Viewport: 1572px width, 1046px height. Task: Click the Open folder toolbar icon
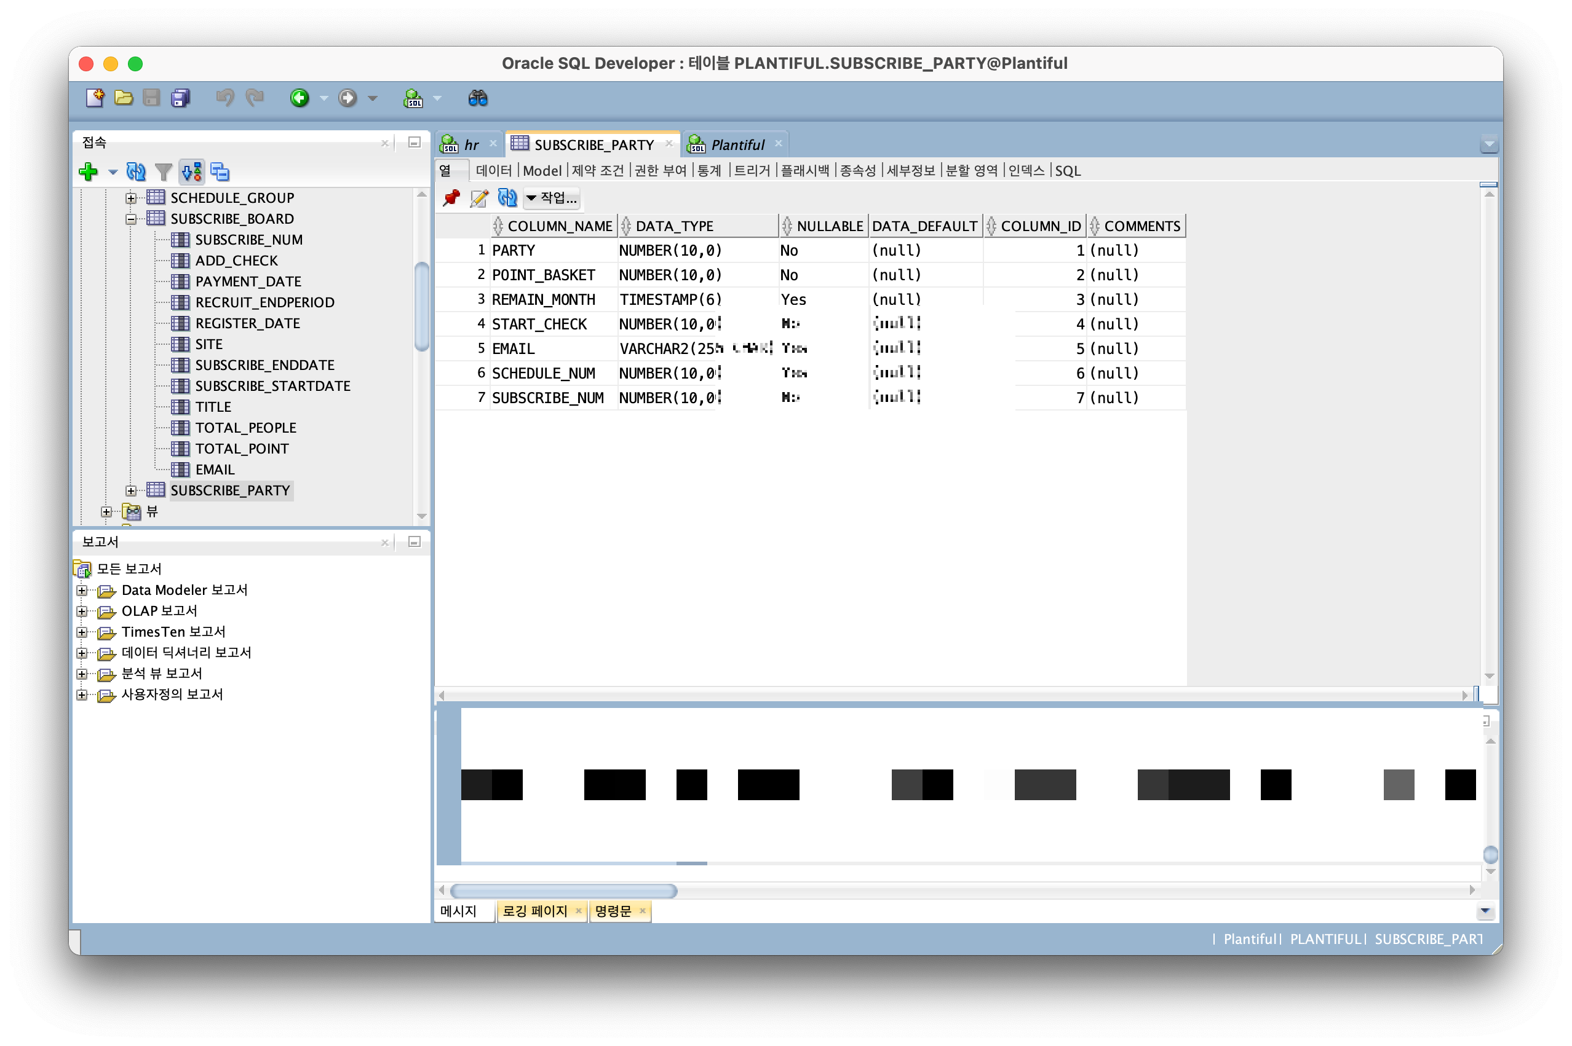tap(124, 98)
